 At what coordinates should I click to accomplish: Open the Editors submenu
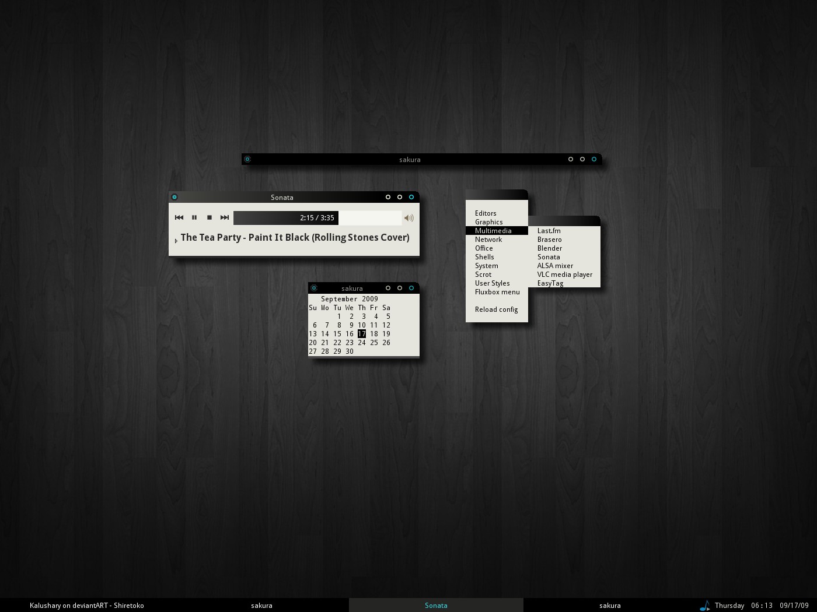497,213
